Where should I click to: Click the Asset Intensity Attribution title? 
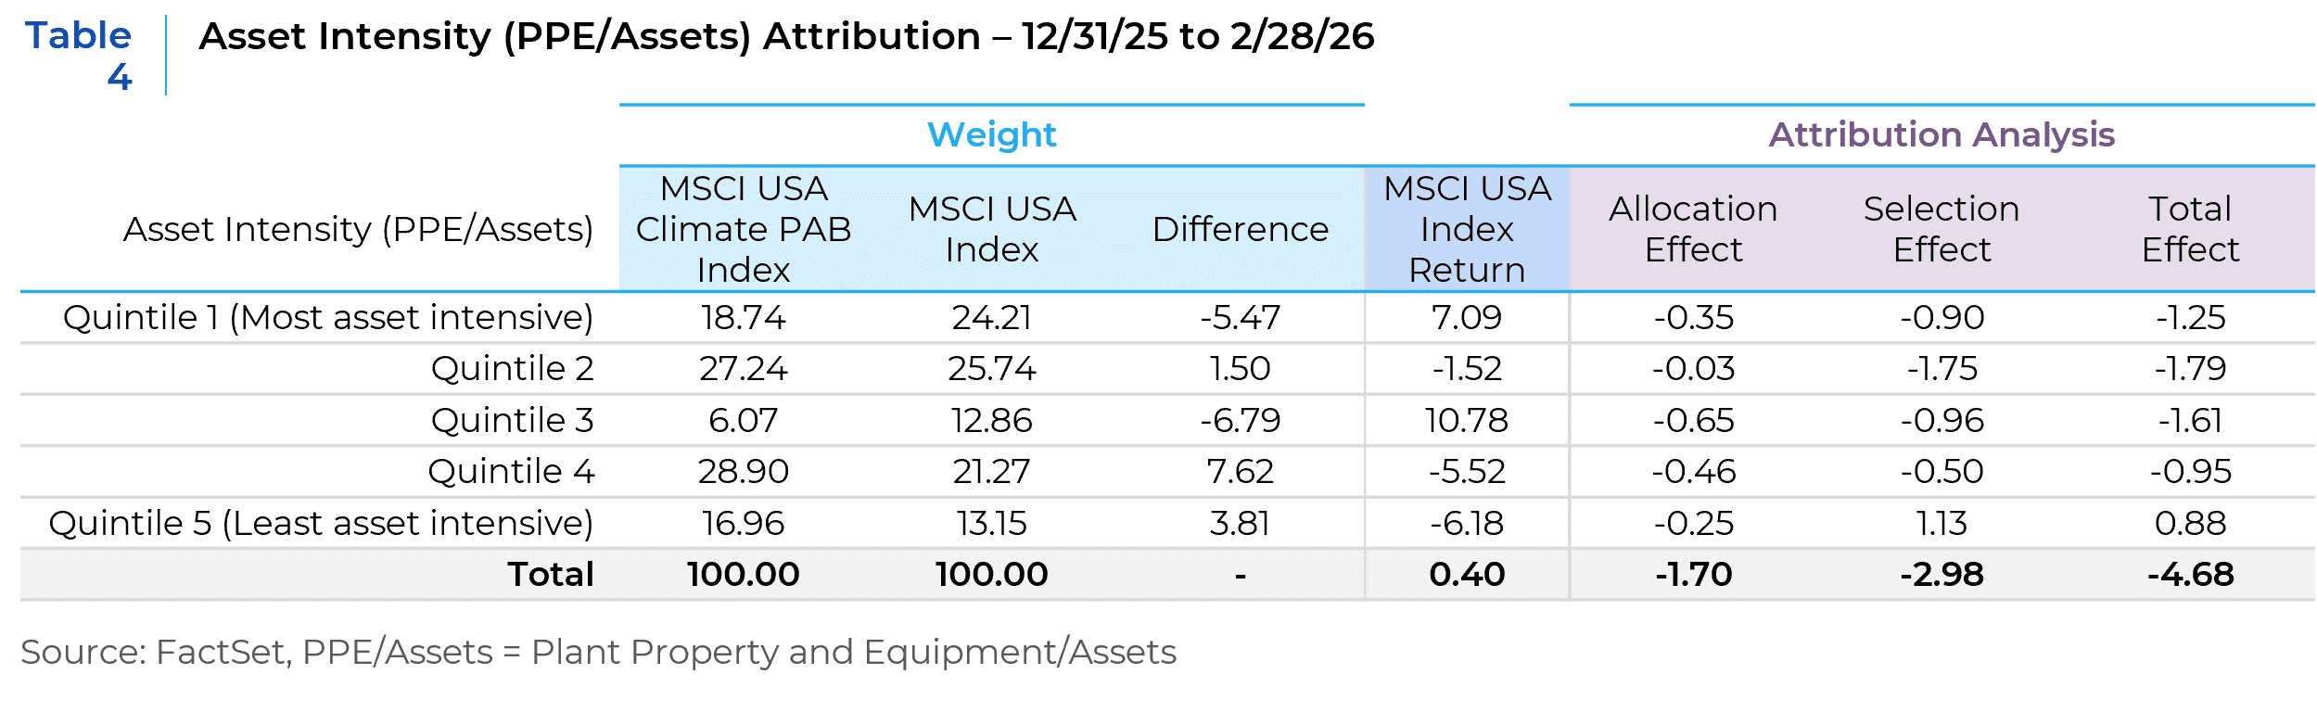pos(785,37)
